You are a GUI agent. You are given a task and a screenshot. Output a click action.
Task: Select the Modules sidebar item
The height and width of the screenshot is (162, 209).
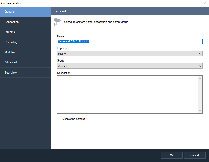click(26, 52)
